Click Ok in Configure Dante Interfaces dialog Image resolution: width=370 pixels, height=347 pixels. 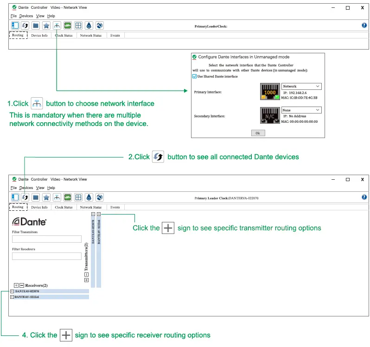pyautogui.click(x=258, y=133)
